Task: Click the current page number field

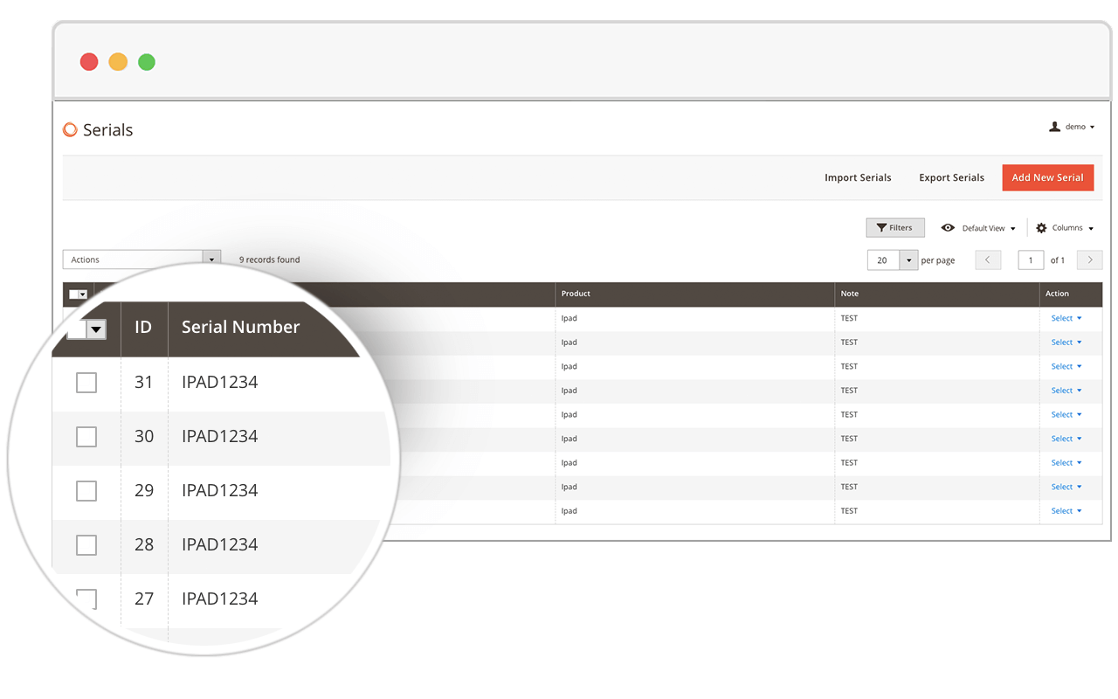Action: click(x=1031, y=260)
